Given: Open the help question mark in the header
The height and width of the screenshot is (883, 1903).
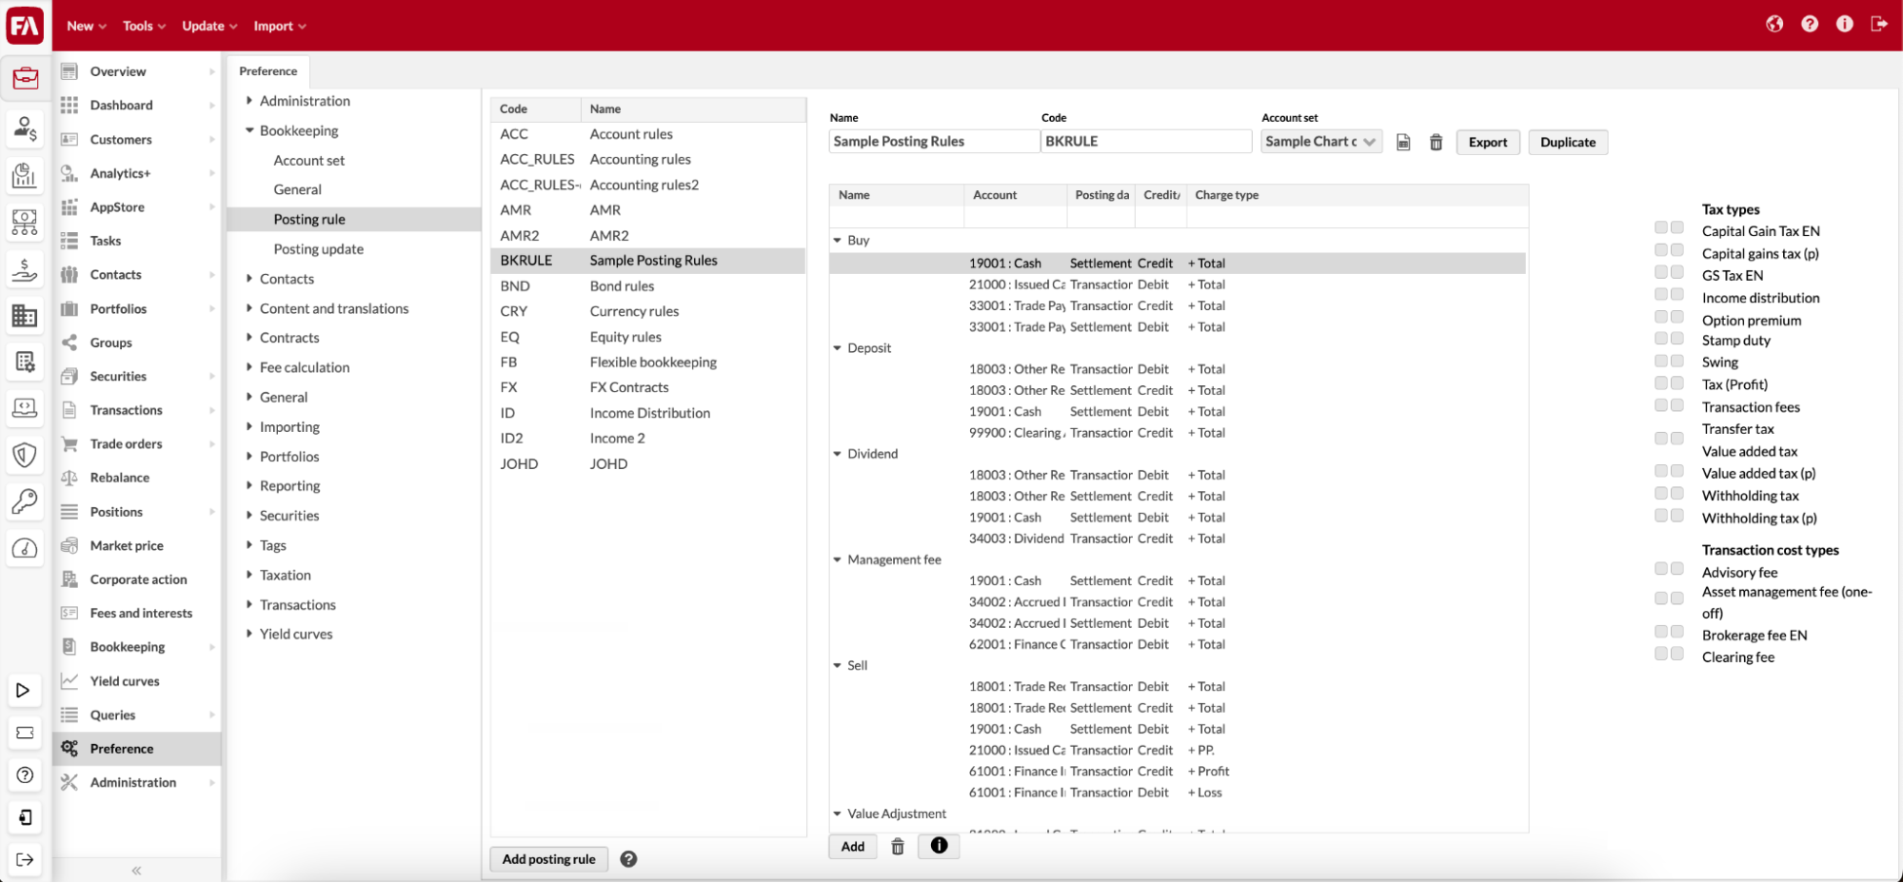Looking at the screenshot, I should (x=1810, y=24).
